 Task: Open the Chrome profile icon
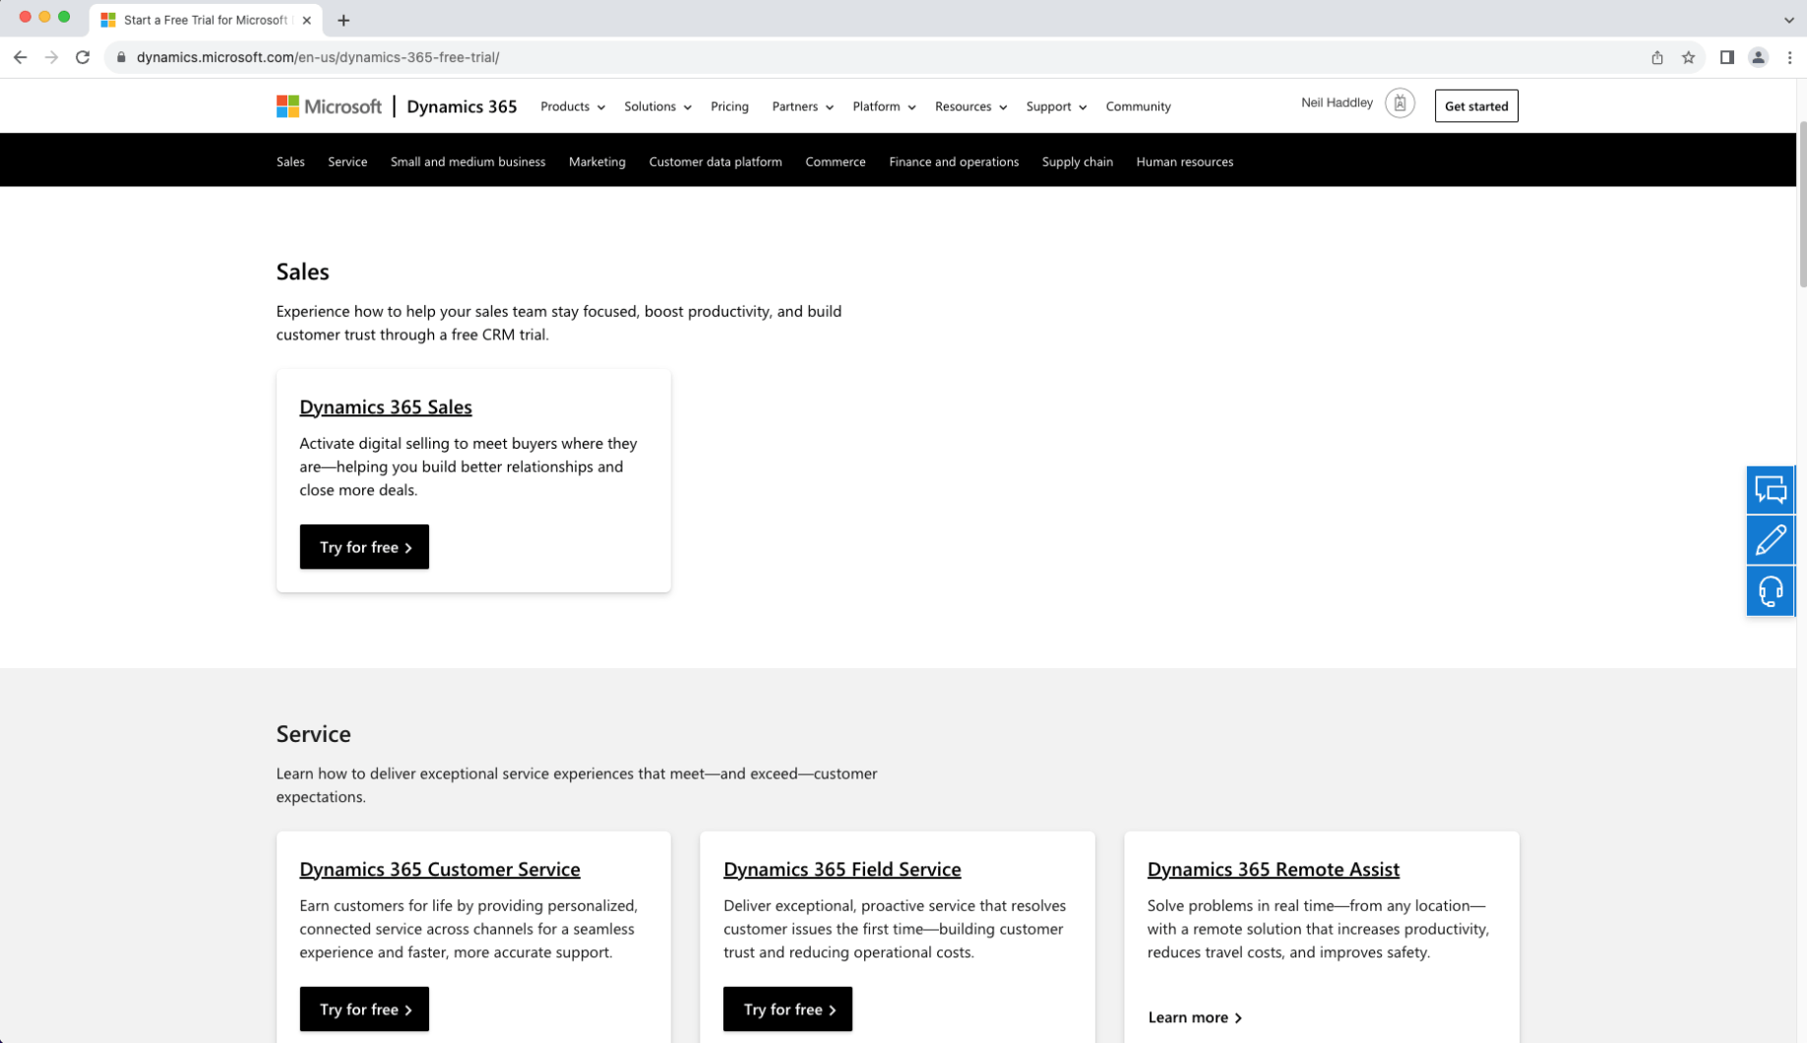pyautogui.click(x=1758, y=57)
